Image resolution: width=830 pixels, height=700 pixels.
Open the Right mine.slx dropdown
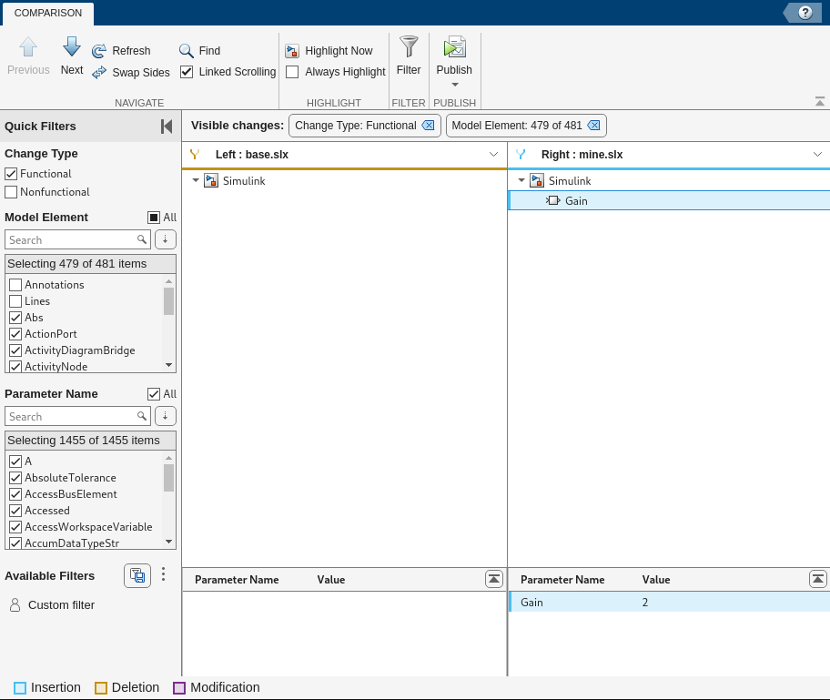(x=817, y=155)
